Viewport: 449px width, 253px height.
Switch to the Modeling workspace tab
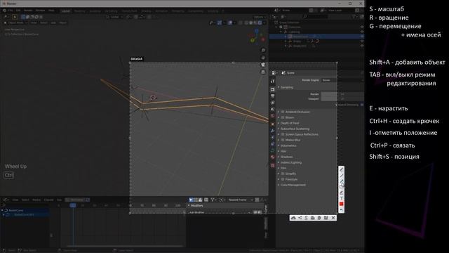tap(79, 11)
